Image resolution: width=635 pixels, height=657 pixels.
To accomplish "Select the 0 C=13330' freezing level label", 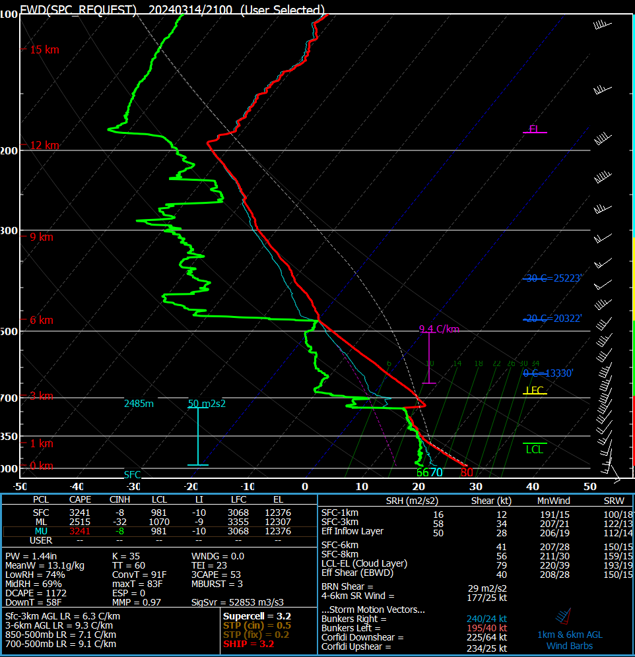I will tap(548, 373).
